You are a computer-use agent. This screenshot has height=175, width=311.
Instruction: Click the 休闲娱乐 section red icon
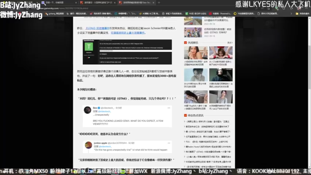(x=185, y=43)
